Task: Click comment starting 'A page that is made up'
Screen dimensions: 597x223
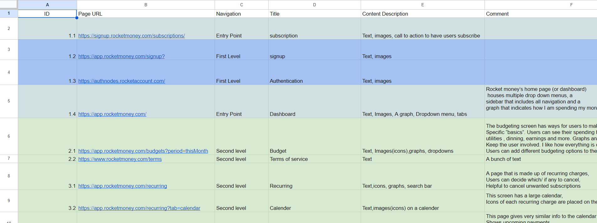Action: [541, 176]
